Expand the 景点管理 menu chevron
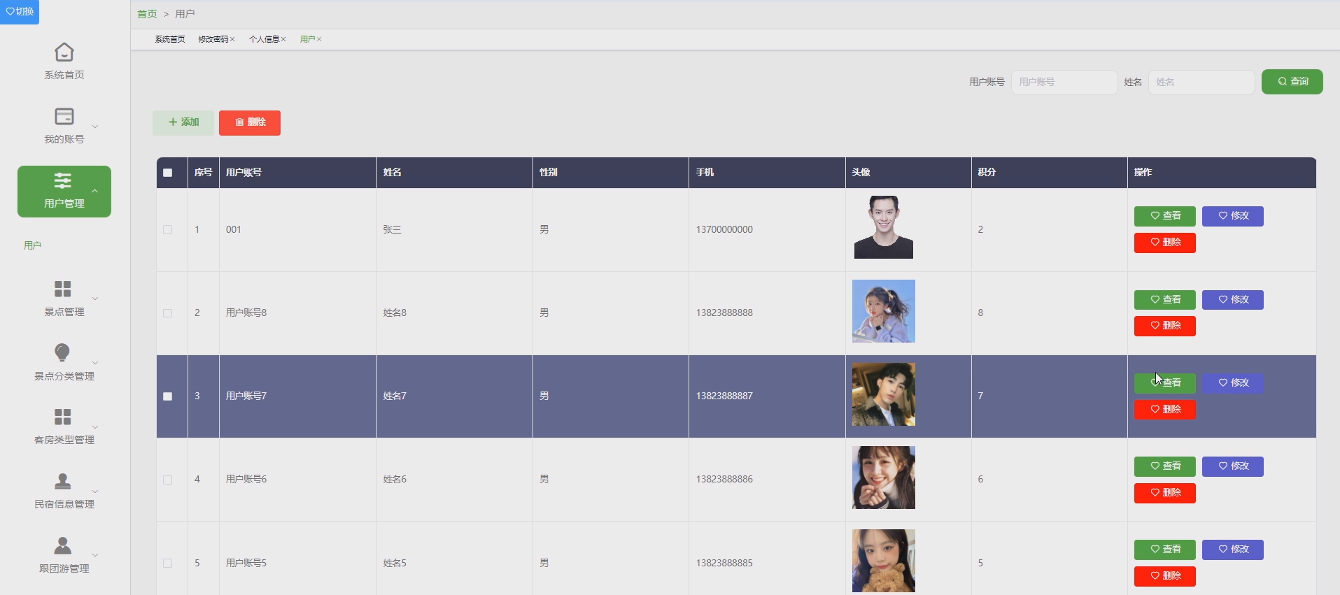The width and height of the screenshot is (1340, 595). coord(95,299)
